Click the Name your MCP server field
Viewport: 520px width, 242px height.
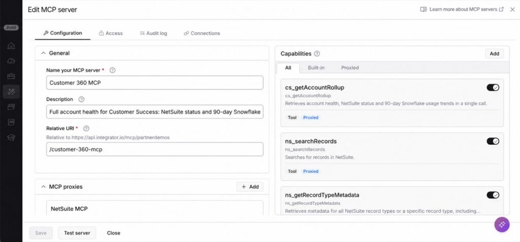[x=154, y=83]
